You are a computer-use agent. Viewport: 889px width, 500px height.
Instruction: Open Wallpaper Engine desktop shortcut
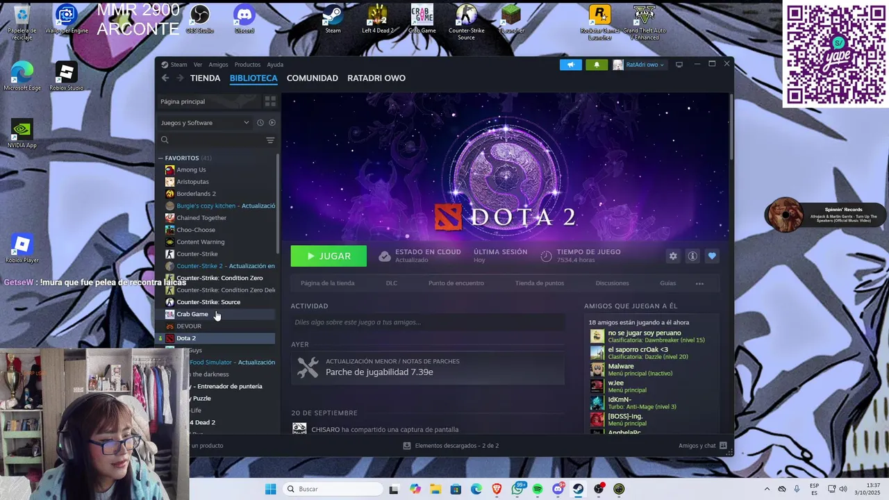point(67,19)
